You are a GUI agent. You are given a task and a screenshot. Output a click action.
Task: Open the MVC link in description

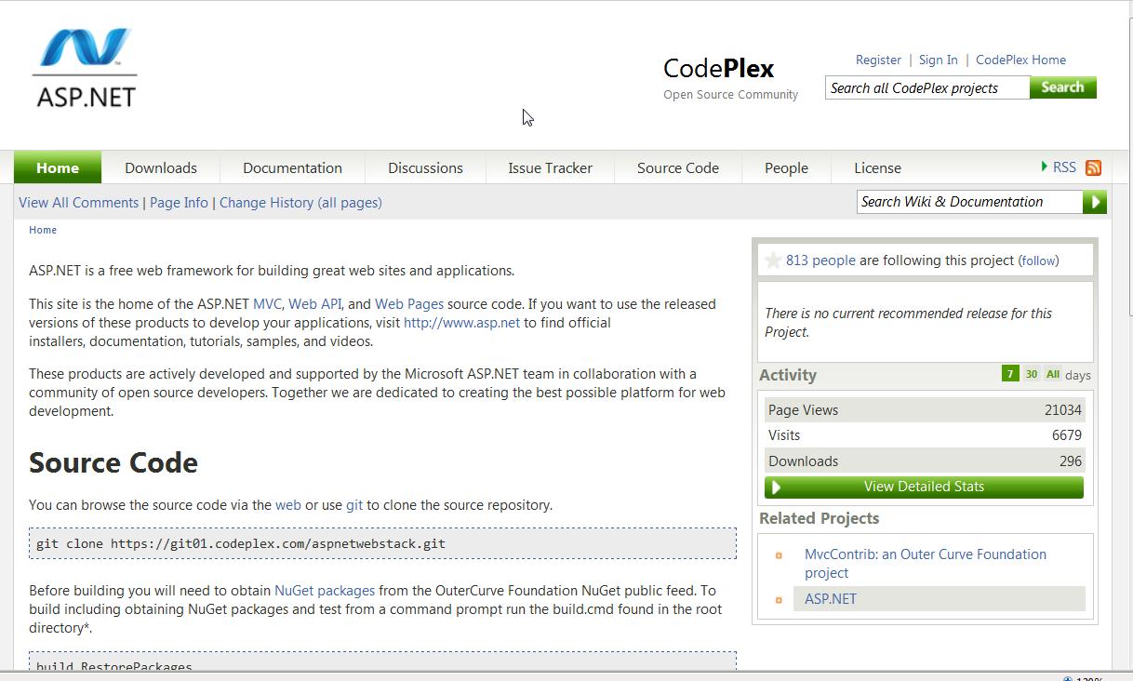267,304
